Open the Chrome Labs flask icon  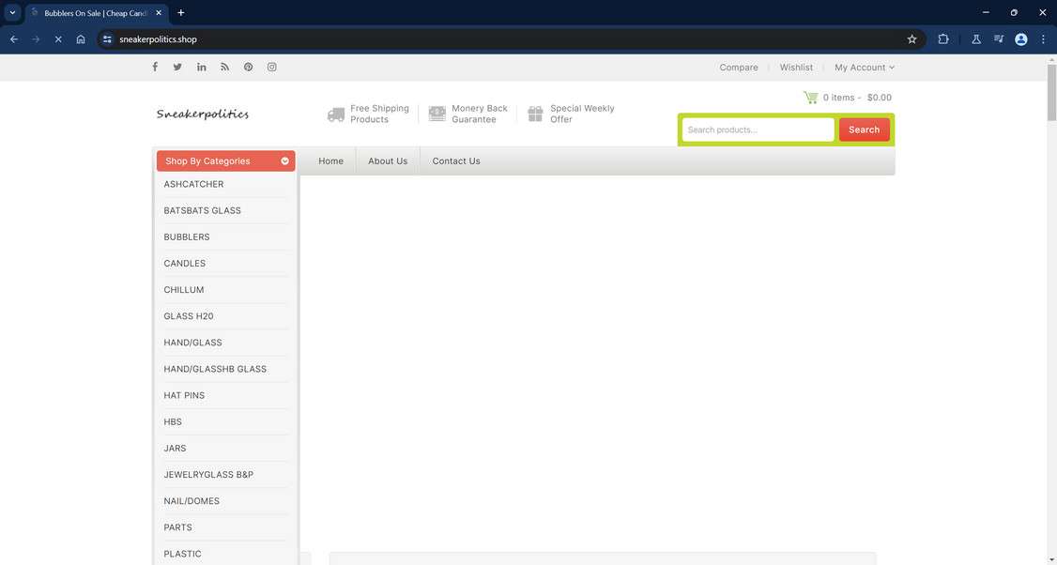tap(975, 39)
